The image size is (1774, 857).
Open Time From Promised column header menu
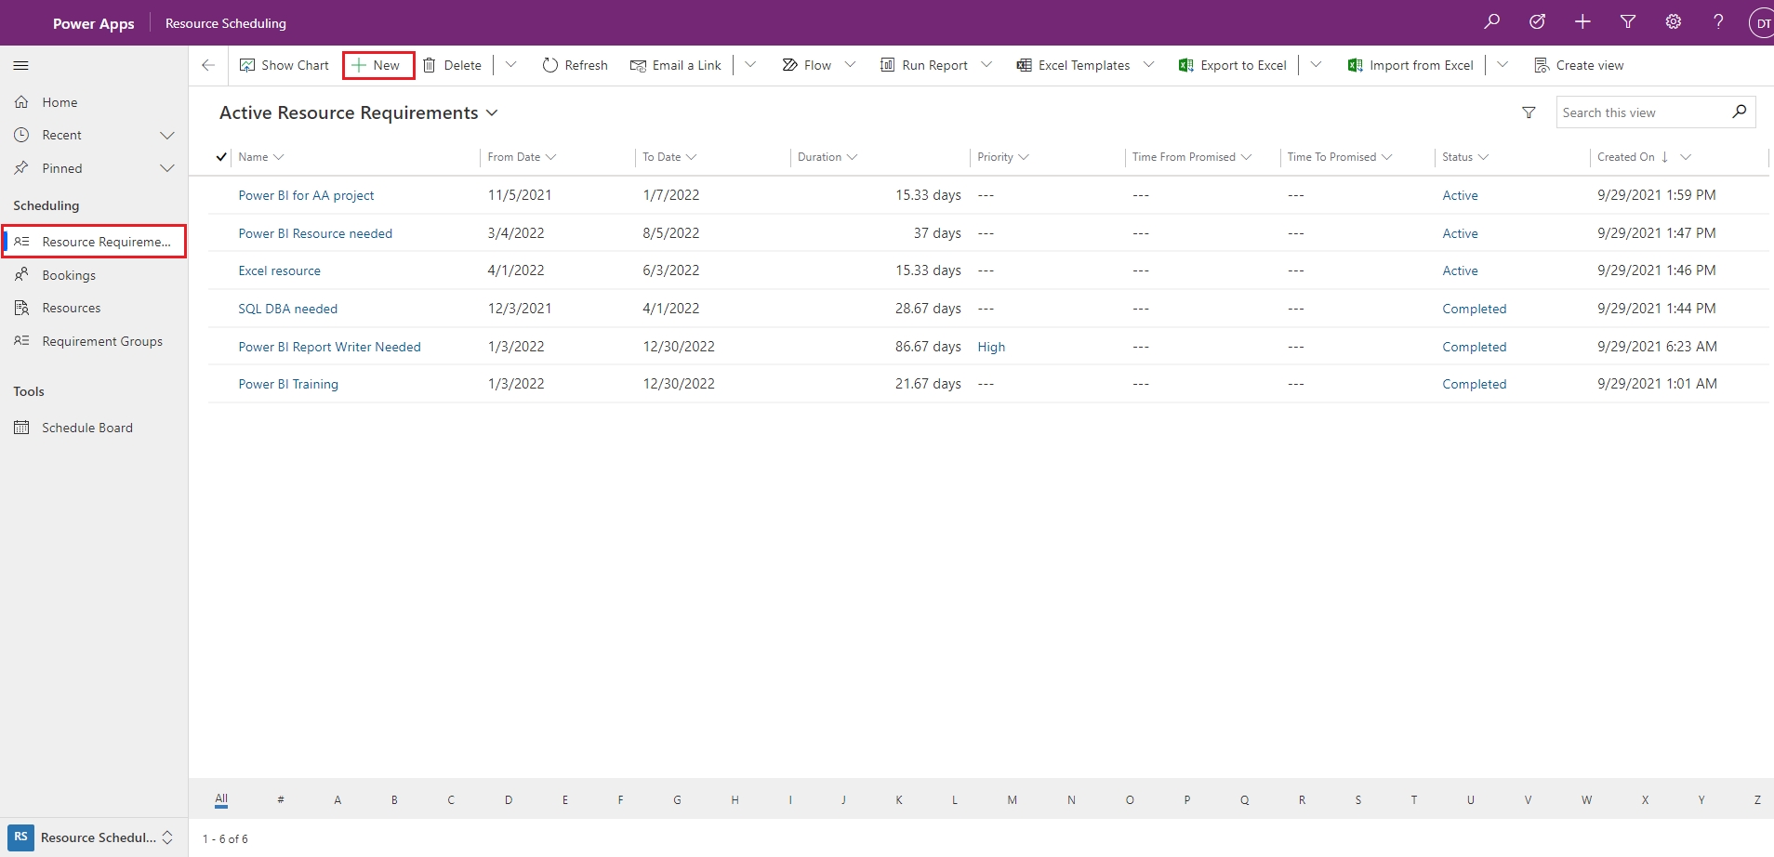[1191, 157]
